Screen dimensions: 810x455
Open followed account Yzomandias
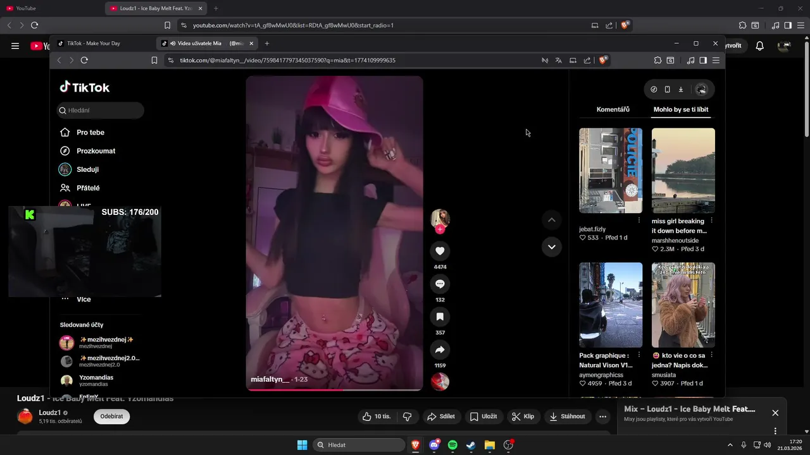pos(87,380)
